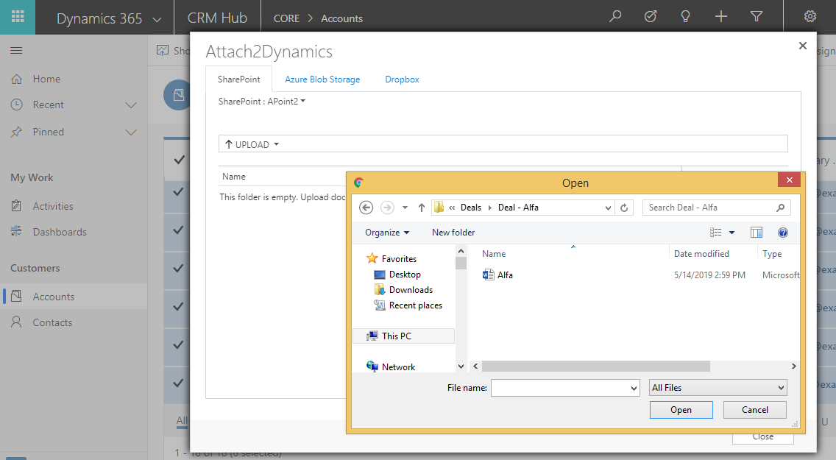Image resolution: width=836 pixels, height=460 pixels.
Task: Go up one folder level in the Open dialog
Action: pyautogui.click(x=422, y=208)
